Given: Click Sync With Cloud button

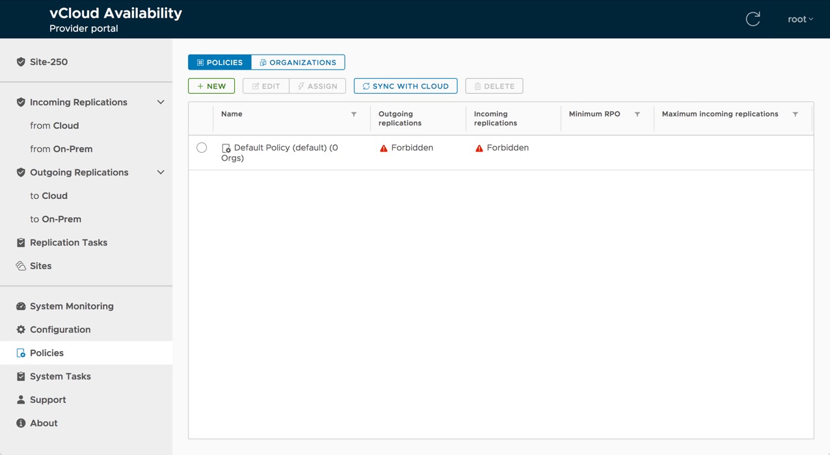Looking at the screenshot, I should 405,86.
